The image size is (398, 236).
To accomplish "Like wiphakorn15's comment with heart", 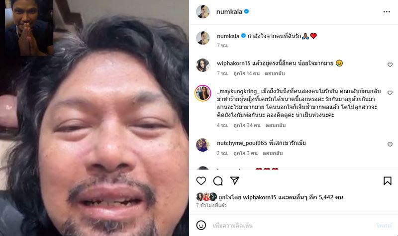I will point(390,65).
